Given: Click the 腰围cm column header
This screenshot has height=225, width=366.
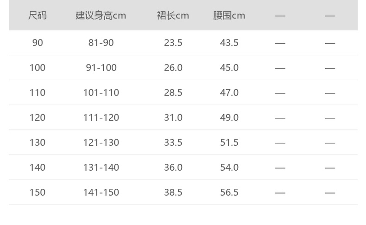Looking at the screenshot, I should pos(229,15).
